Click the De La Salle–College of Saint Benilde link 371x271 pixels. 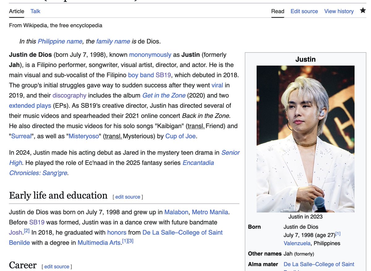click(182, 232)
